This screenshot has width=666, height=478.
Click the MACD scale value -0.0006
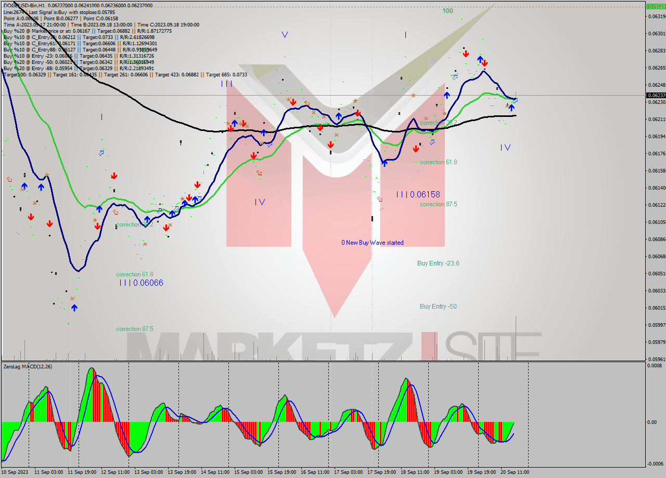click(x=655, y=463)
